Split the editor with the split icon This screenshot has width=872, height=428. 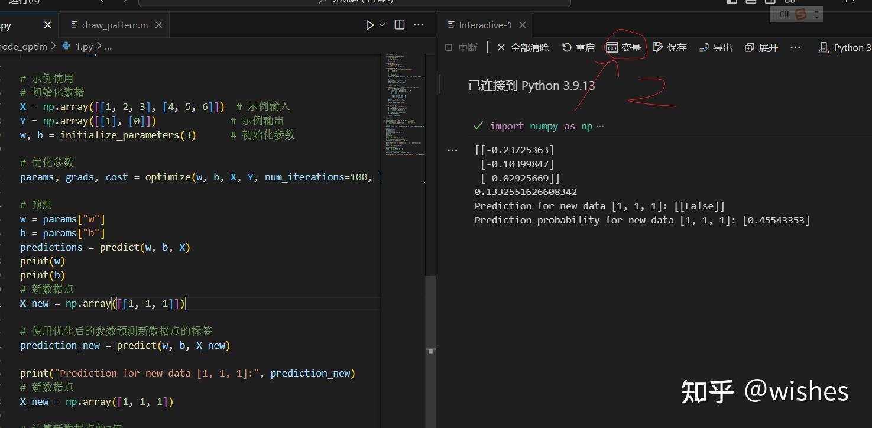[x=399, y=24]
